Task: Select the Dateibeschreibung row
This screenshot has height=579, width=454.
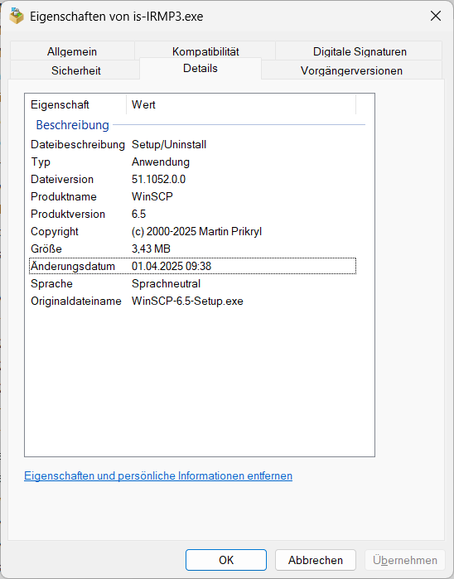Action: point(192,144)
